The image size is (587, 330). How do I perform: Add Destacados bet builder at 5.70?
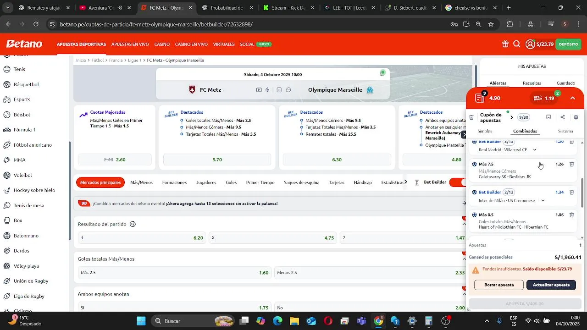click(217, 159)
